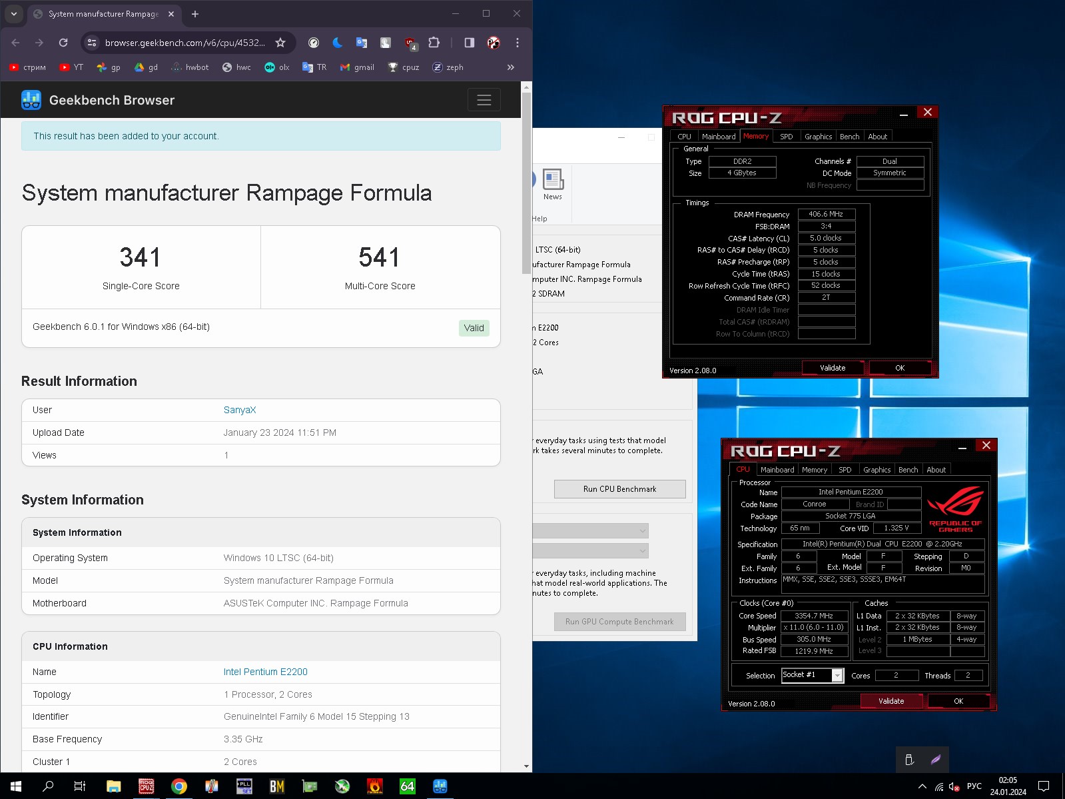
Task: Open Windows Start menu
Action: click(x=16, y=786)
